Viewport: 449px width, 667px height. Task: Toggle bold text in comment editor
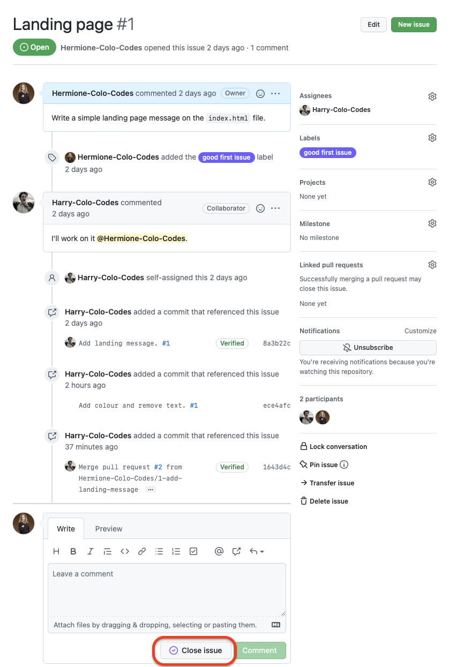pyautogui.click(x=73, y=551)
